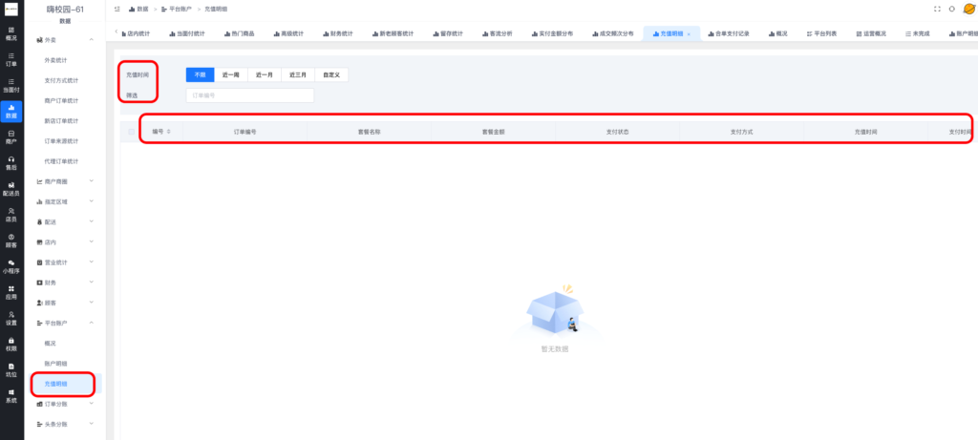Screen dimensions: 978x440
Task: Open 坑位 in the dark left rail
Action: click(x=11, y=370)
